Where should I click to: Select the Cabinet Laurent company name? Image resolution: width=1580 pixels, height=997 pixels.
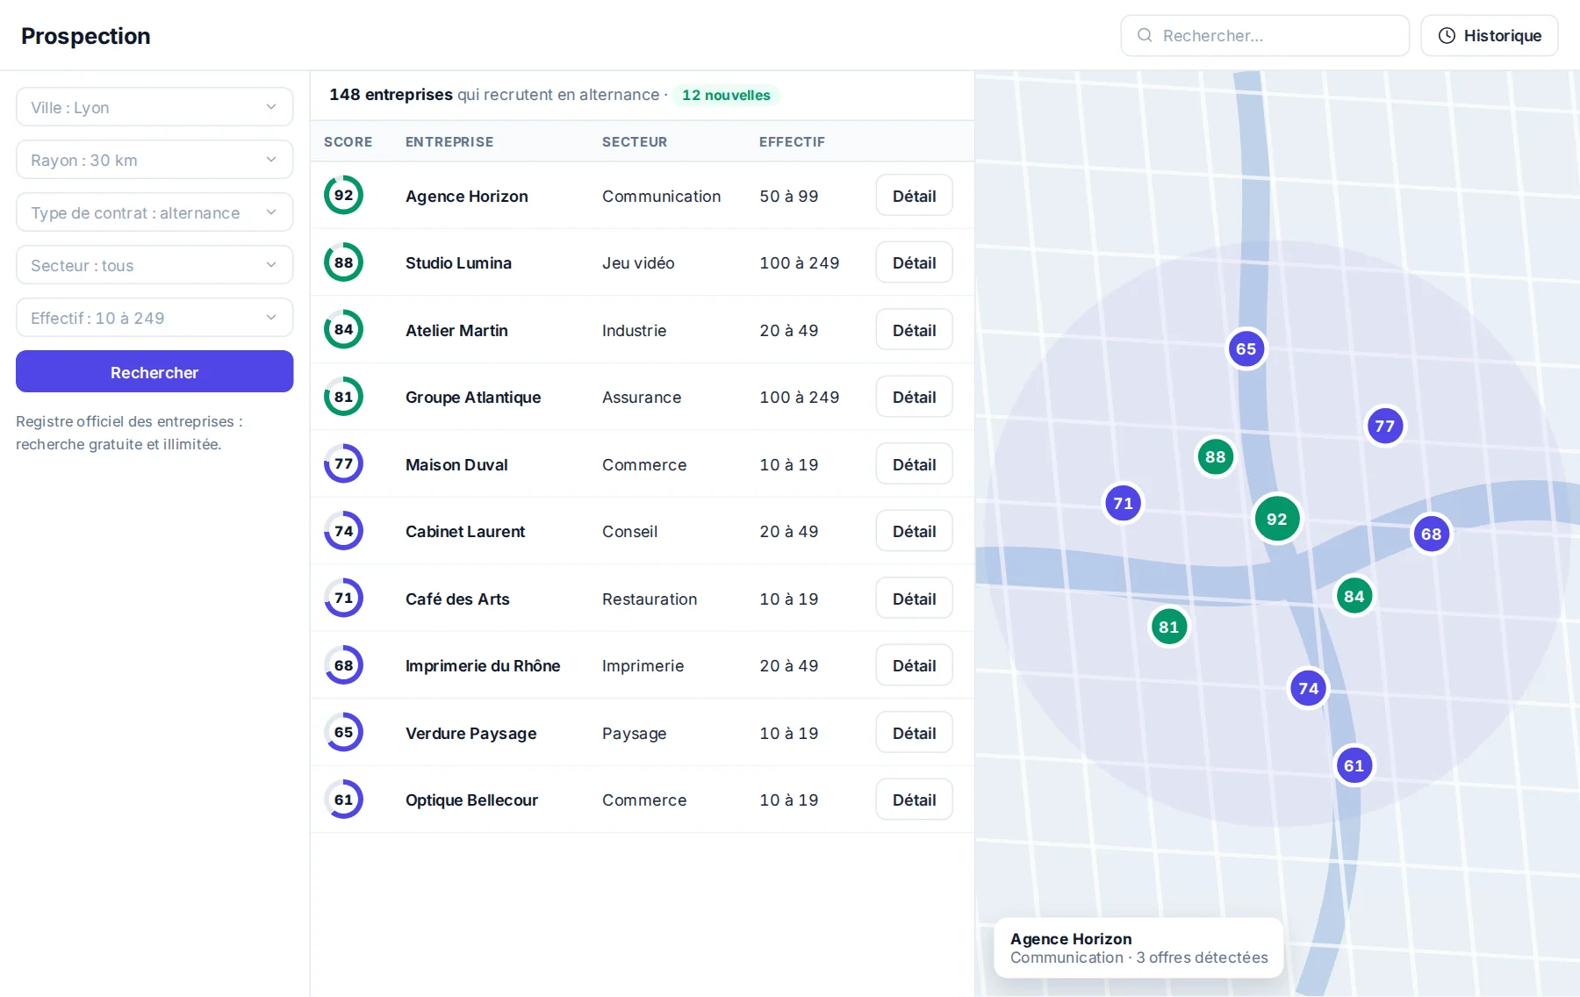coord(465,531)
